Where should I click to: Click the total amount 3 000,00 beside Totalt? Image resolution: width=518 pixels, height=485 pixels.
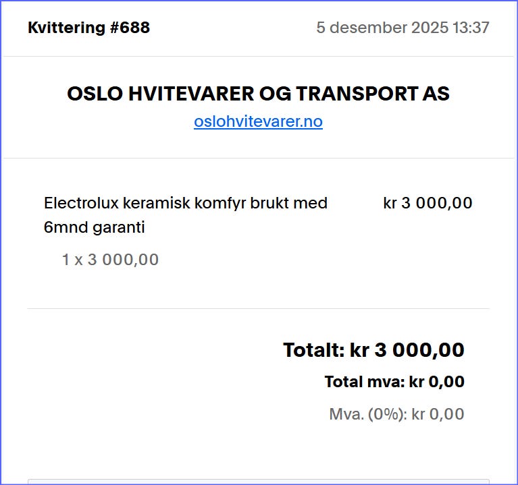419,351
